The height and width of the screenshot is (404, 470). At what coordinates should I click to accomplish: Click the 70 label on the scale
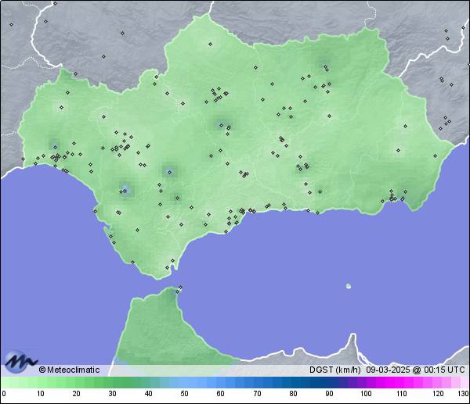tap(257, 394)
